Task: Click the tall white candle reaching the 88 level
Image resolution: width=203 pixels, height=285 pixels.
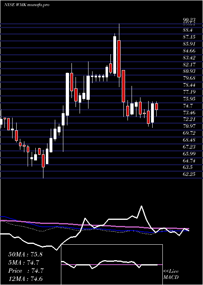Action: [115, 55]
